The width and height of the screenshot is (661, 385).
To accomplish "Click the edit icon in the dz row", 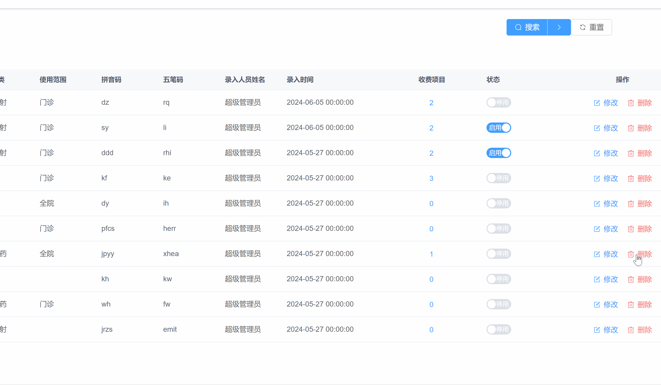I will pyautogui.click(x=597, y=103).
